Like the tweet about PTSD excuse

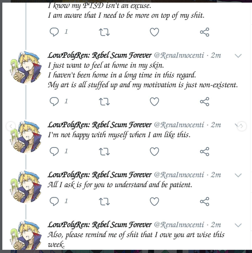(154, 32)
